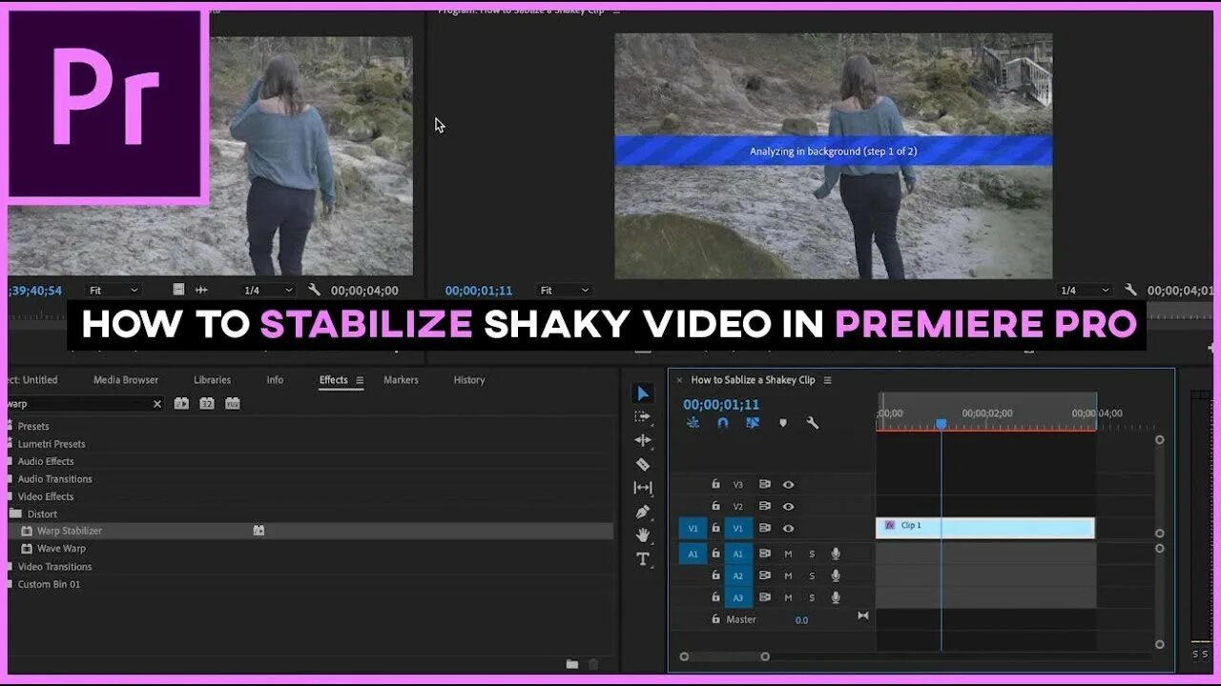Create a new custom bin
This screenshot has width=1221, height=686.
[571, 664]
